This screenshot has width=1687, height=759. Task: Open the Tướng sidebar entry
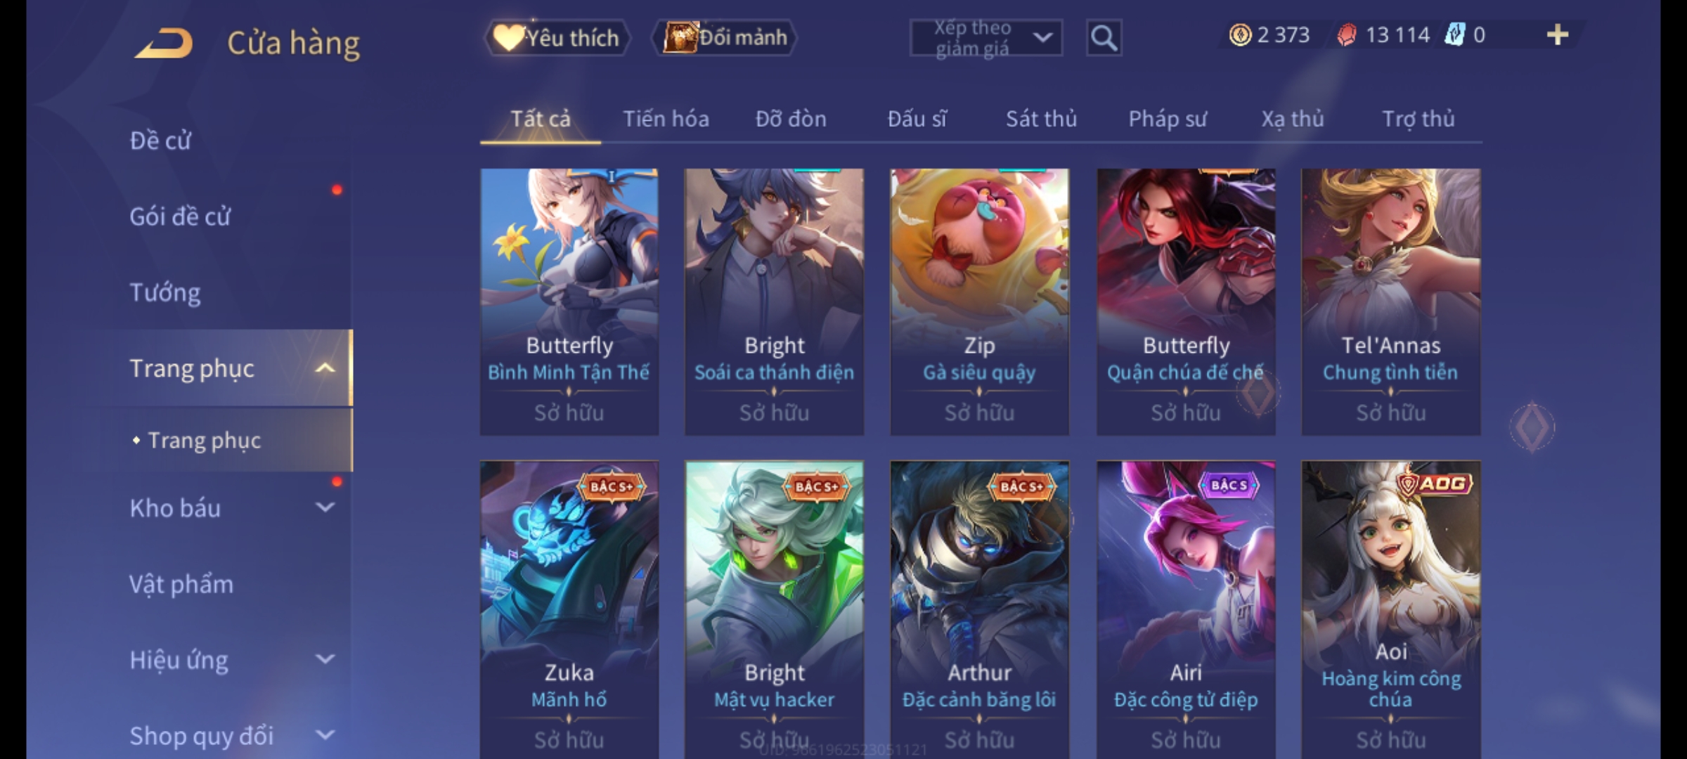coord(164,292)
